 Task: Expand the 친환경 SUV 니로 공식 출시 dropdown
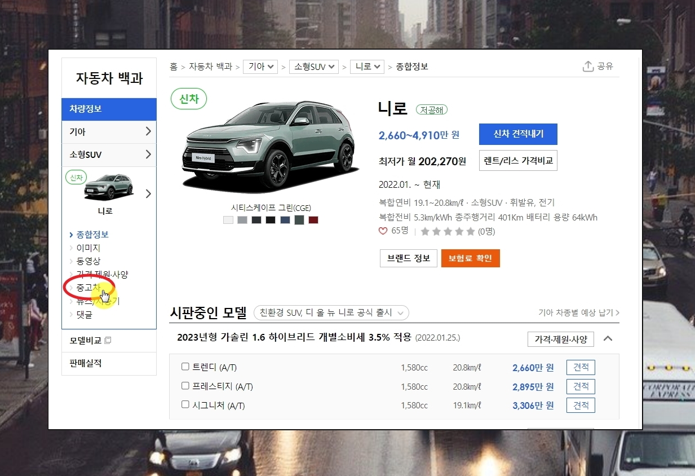click(331, 312)
